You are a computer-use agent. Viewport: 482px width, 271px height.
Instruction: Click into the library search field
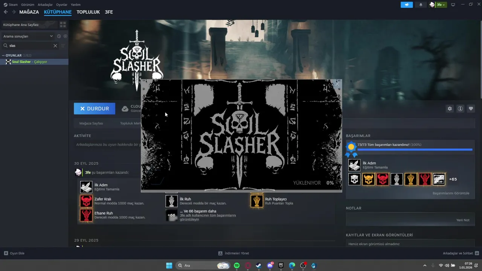pos(30,46)
